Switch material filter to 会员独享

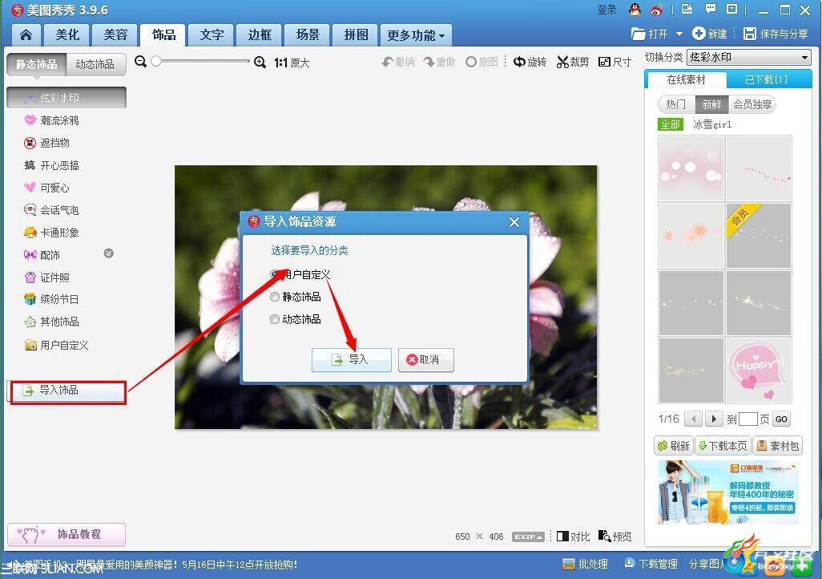pos(752,104)
